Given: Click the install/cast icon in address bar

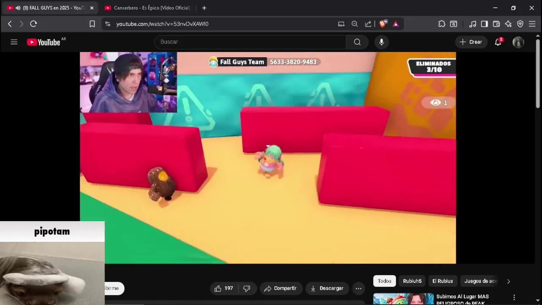Looking at the screenshot, I should pos(341,24).
